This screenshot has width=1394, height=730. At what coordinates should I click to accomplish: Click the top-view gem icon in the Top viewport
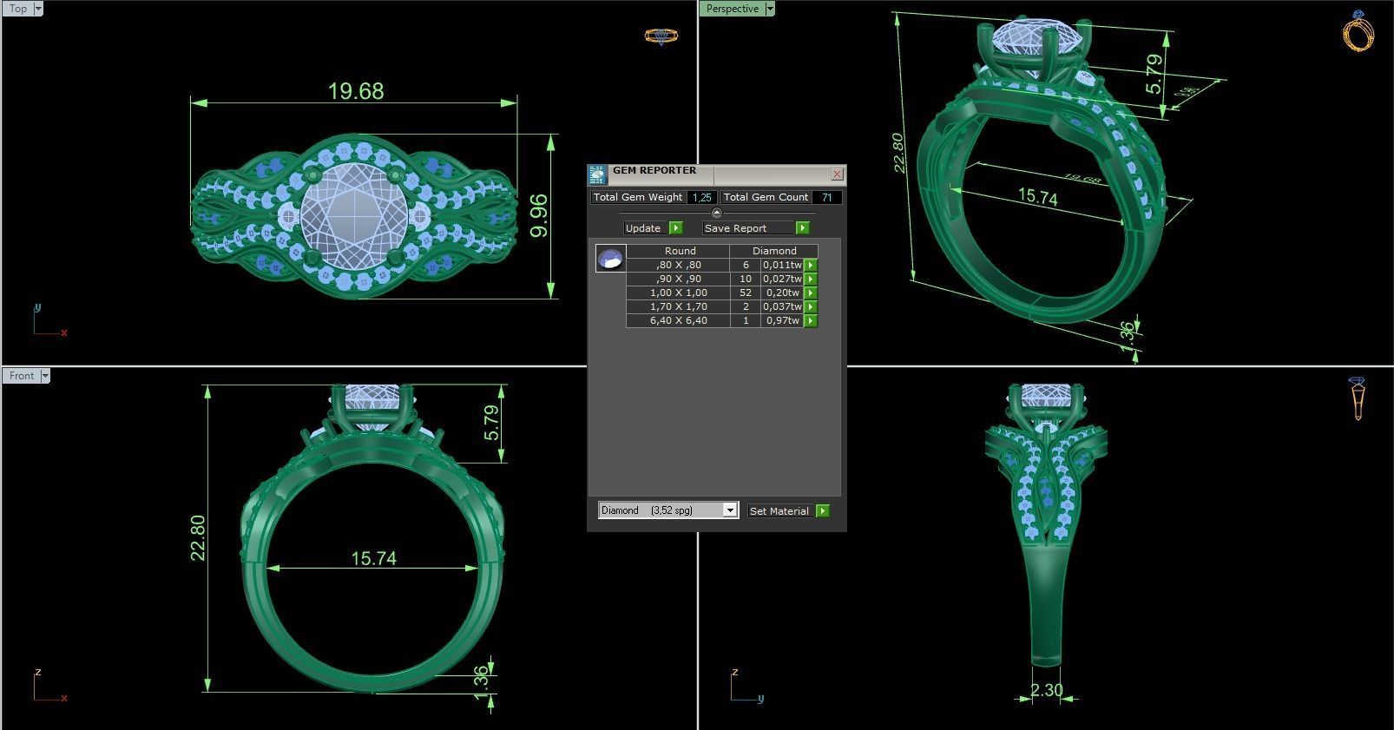(x=661, y=36)
